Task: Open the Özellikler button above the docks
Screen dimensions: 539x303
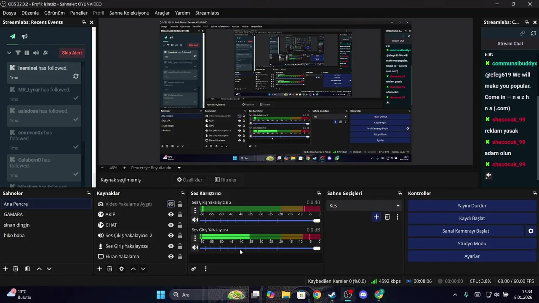Action: [x=189, y=180]
